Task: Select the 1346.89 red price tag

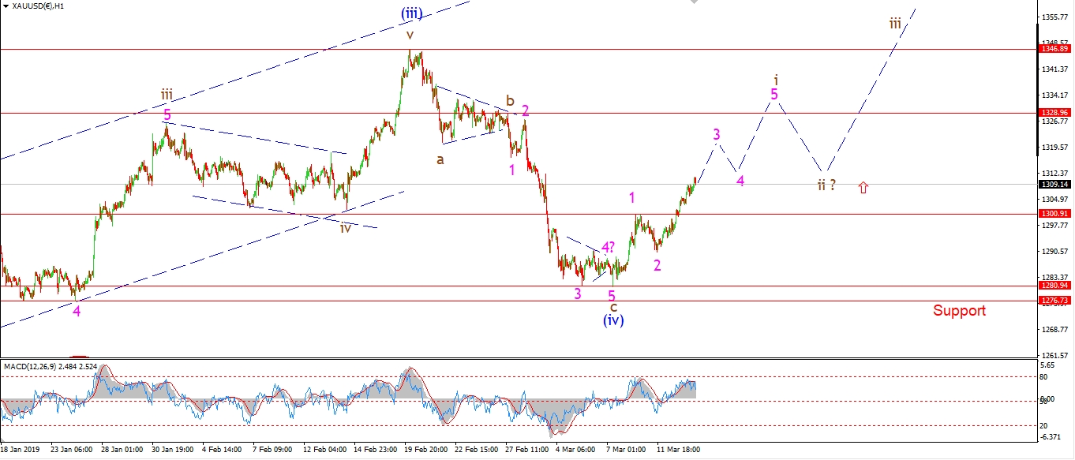Action: (1055, 49)
